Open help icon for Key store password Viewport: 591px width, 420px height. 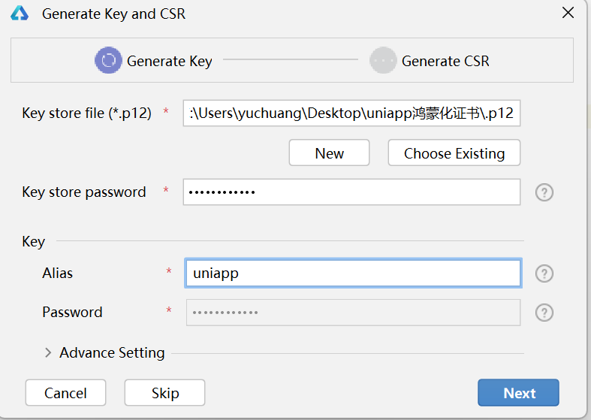[x=544, y=192]
